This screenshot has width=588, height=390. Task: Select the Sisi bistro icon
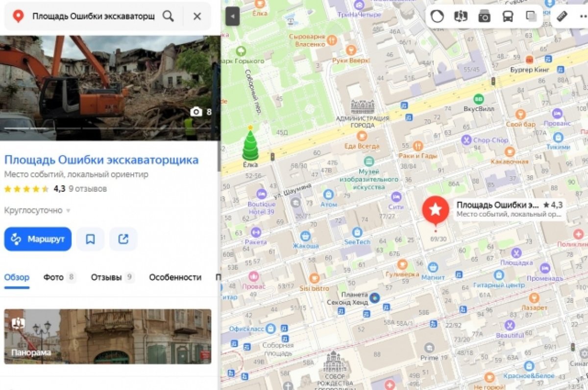[314, 278]
